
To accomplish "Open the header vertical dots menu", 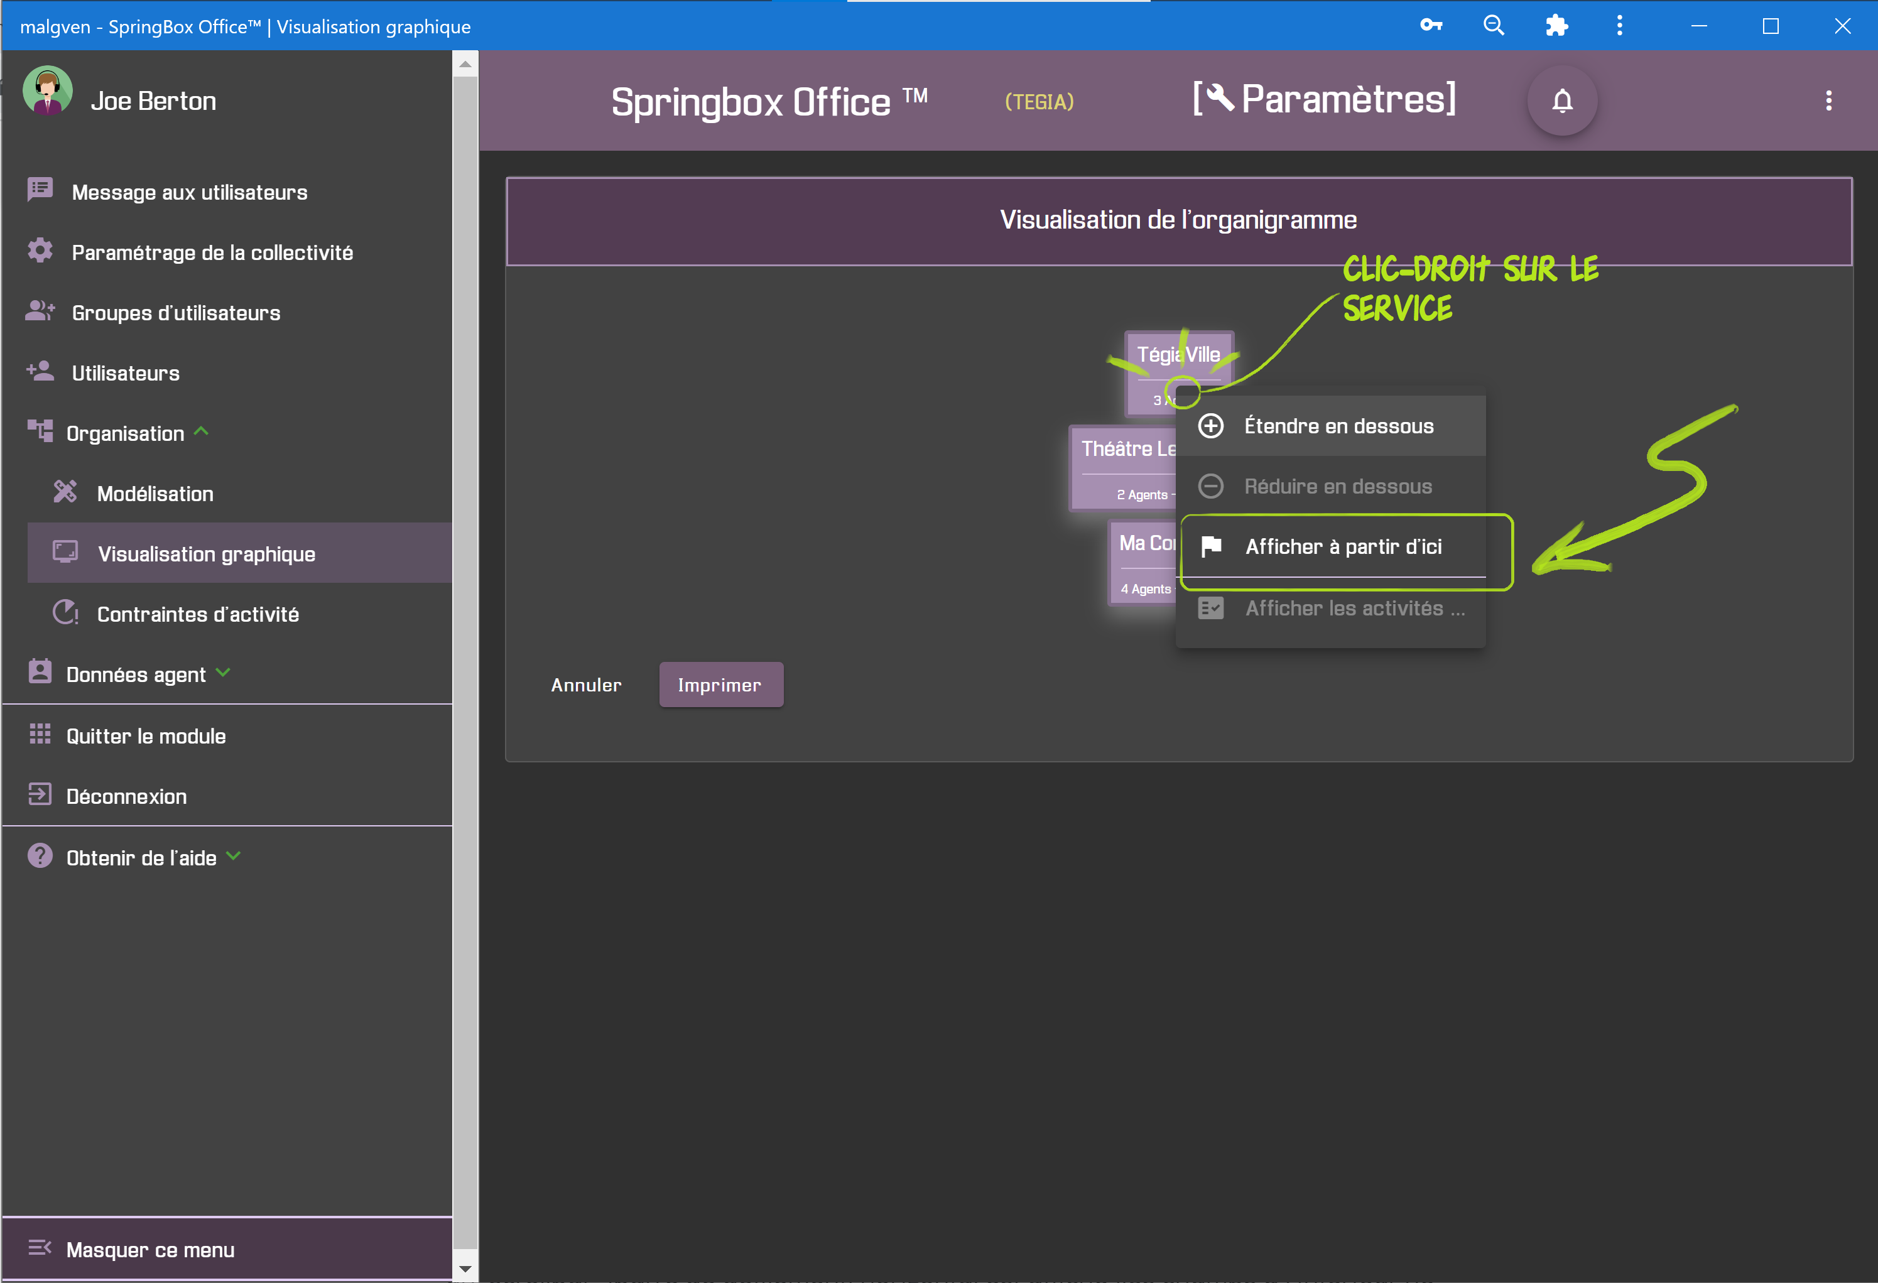I will (1829, 100).
